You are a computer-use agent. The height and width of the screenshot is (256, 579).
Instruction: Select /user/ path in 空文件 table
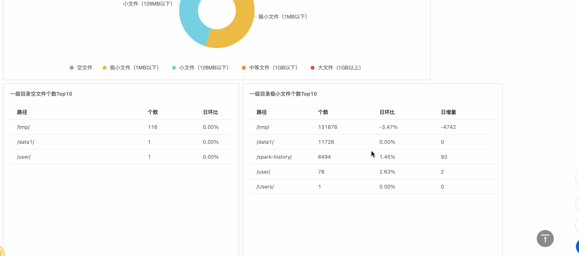pyautogui.click(x=24, y=157)
